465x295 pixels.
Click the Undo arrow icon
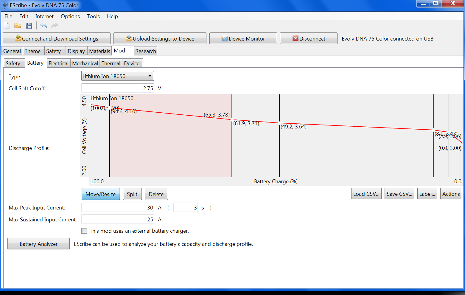[43, 26]
